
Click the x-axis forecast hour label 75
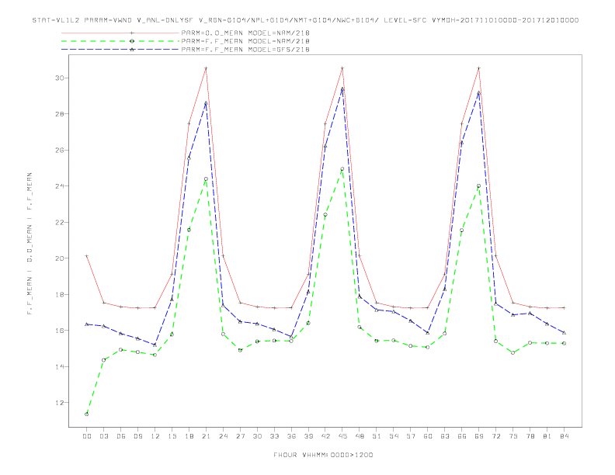pos(513,436)
